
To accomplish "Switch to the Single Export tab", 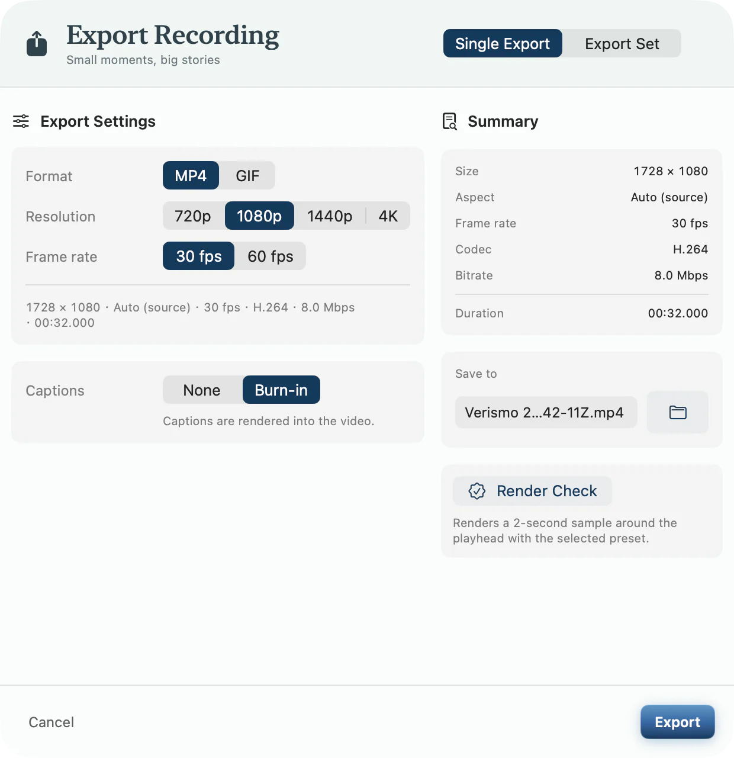I will click(x=503, y=43).
